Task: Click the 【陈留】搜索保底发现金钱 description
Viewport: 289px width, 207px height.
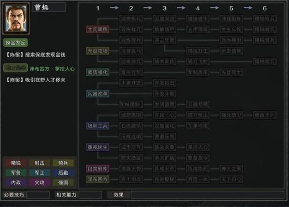Action: point(36,54)
